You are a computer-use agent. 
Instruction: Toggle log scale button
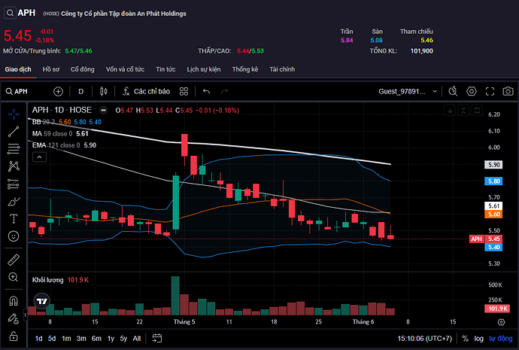pyautogui.click(x=478, y=339)
